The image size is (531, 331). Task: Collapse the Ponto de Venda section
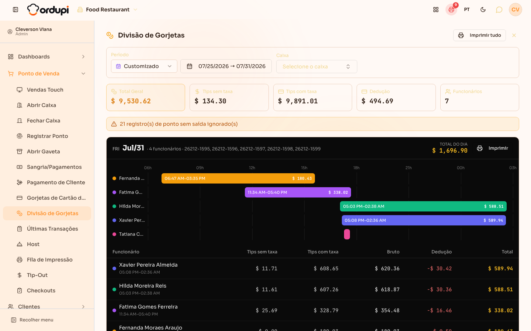[47, 74]
